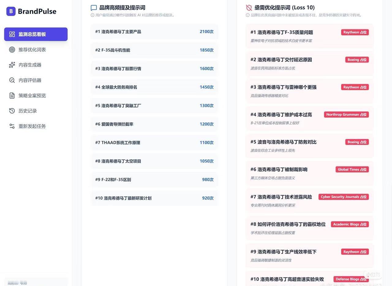Image resolution: width=392 pixels, height=286 pixels.
Task: Select row #2 F-35战斗机性能
Action: click(154, 50)
